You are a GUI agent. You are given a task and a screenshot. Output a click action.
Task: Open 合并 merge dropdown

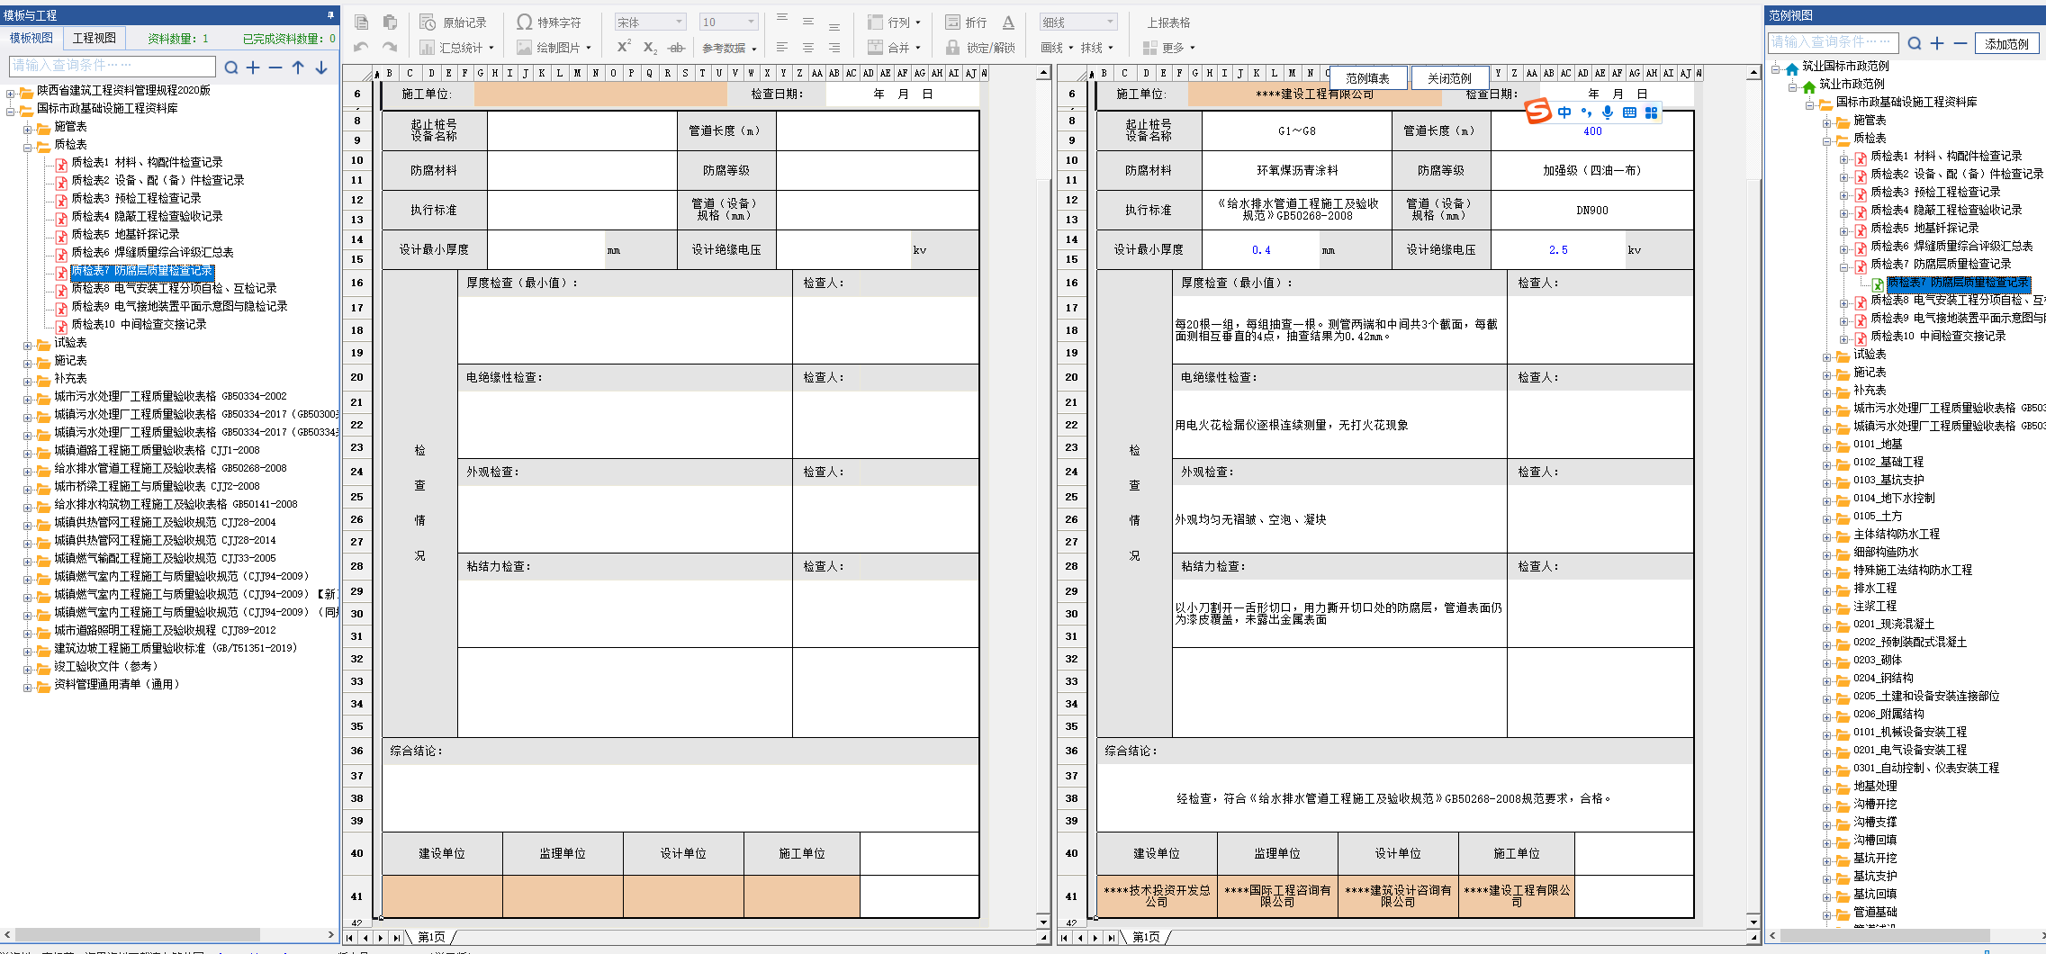point(894,48)
